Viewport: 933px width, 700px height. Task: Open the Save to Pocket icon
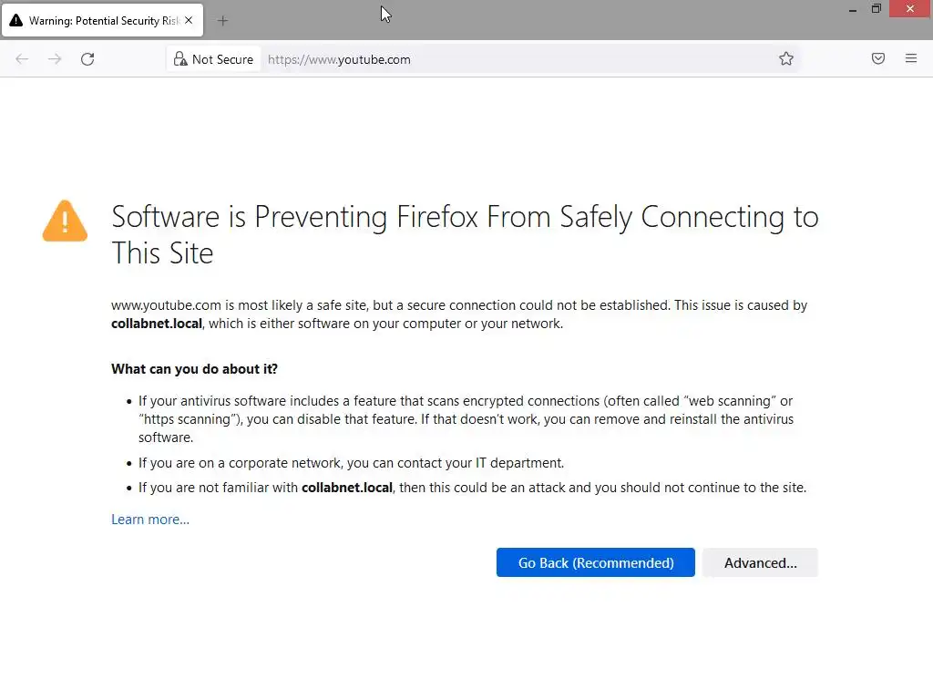[878, 59]
